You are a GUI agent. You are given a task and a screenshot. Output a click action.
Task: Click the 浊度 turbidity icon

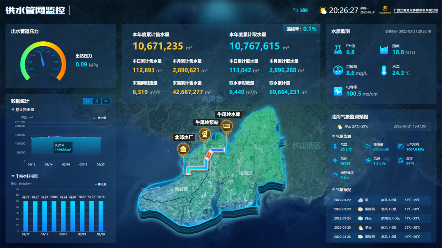click(383, 50)
